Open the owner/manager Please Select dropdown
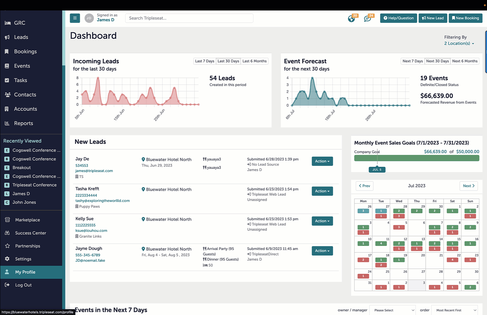 (392, 310)
